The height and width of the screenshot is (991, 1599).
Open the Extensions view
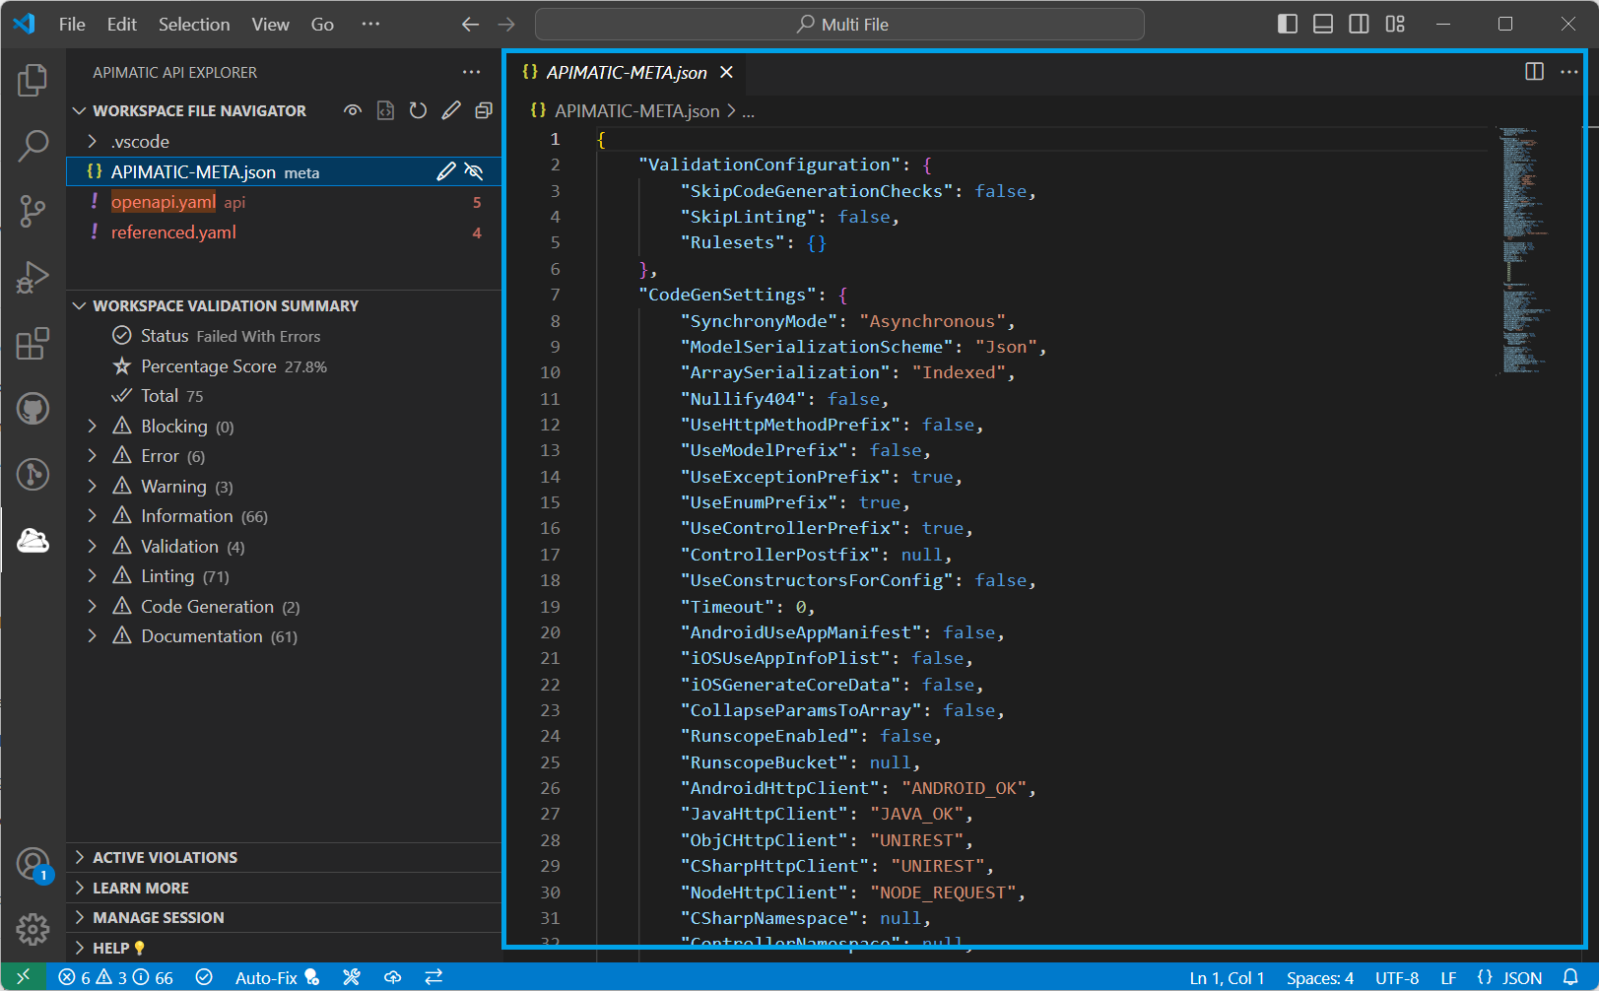(33, 343)
